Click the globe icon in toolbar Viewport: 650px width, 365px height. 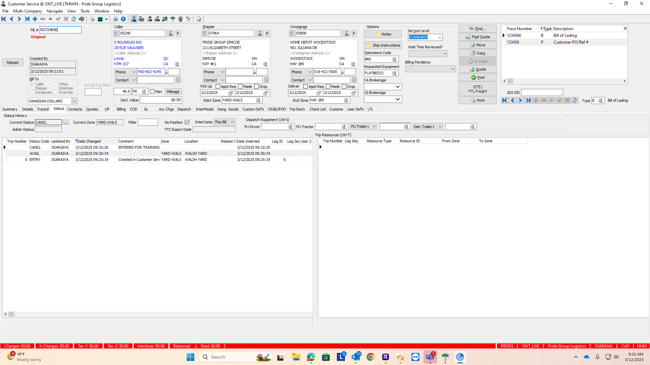click(180, 19)
